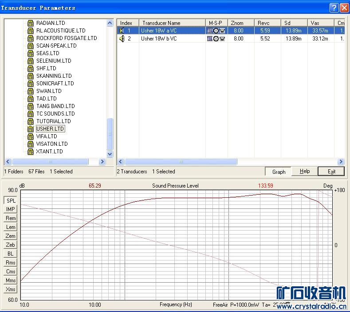Click the transducer table horizontal scrollbar thumb

coord(181,161)
